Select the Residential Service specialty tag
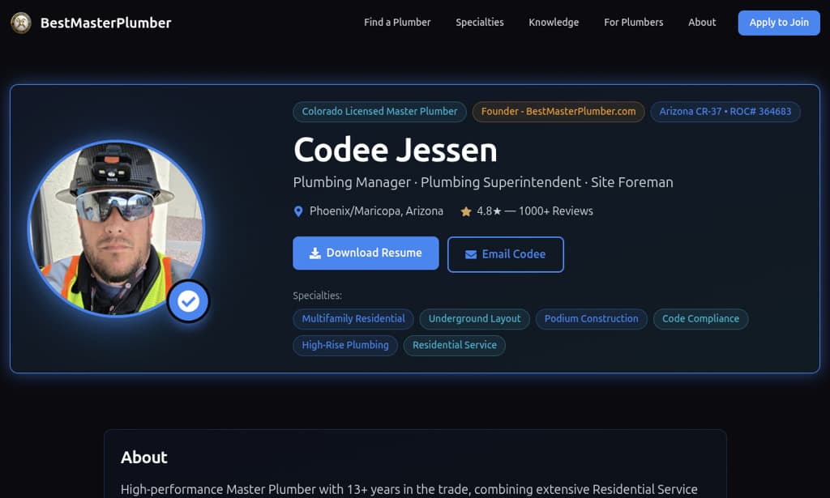Screen dimensions: 830x498 (x=454, y=345)
